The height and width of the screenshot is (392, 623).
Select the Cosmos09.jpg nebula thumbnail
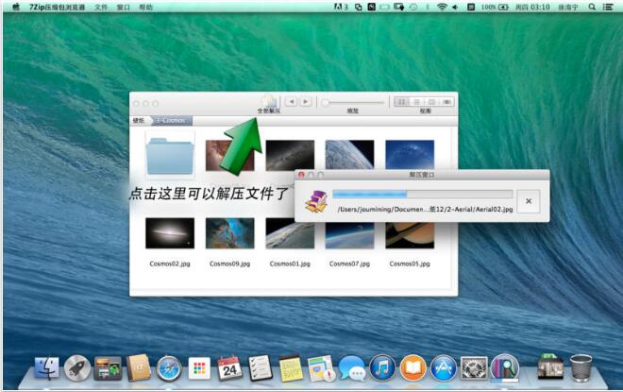coord(230,233)
